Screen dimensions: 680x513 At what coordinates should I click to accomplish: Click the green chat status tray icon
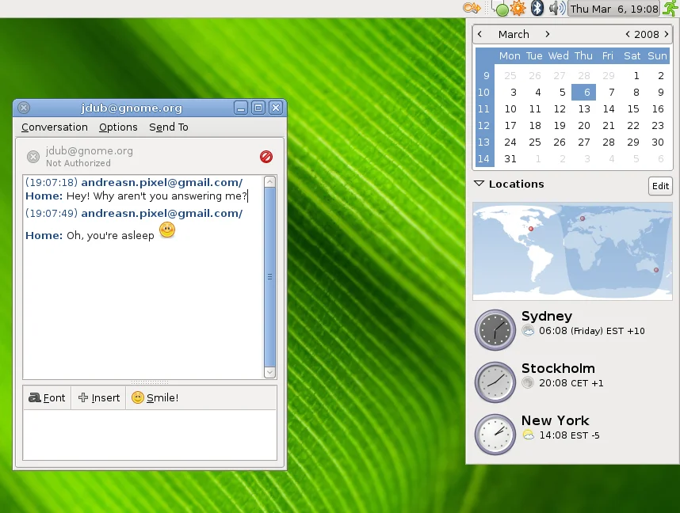pyautogui.click(x=501, y=9)
